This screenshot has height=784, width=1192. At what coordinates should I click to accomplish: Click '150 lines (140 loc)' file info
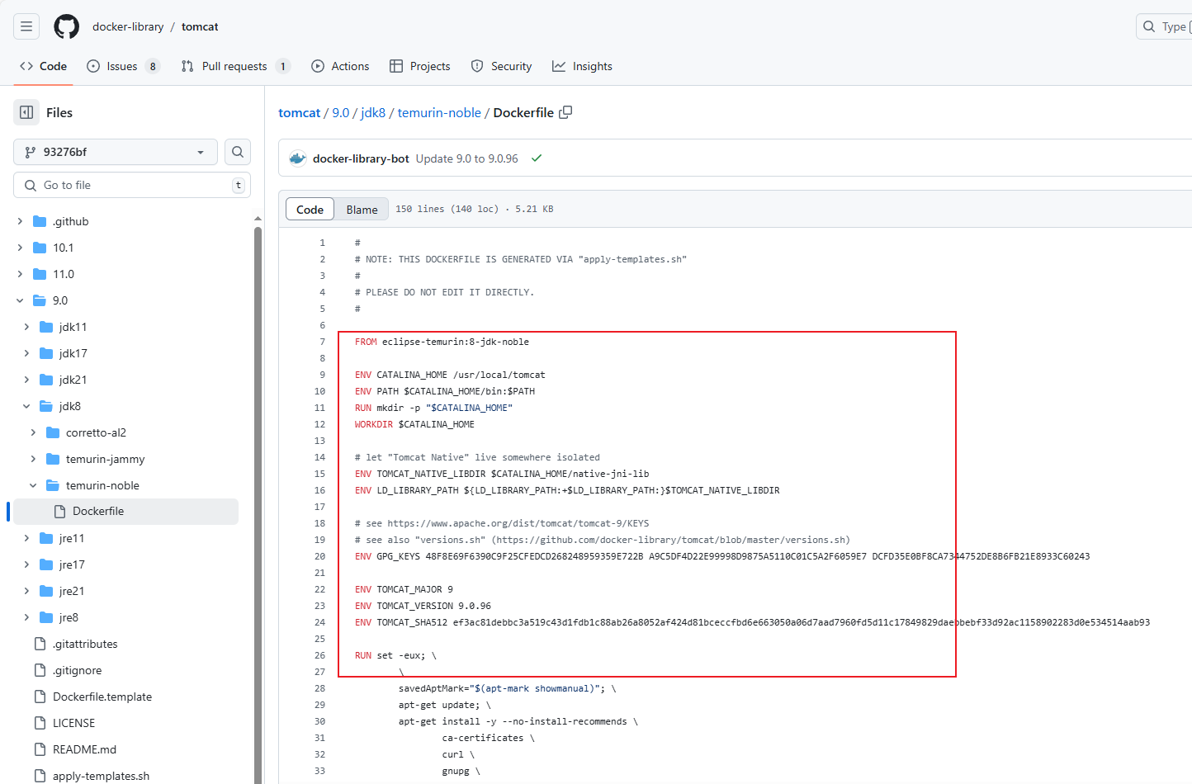coord(447,210)
